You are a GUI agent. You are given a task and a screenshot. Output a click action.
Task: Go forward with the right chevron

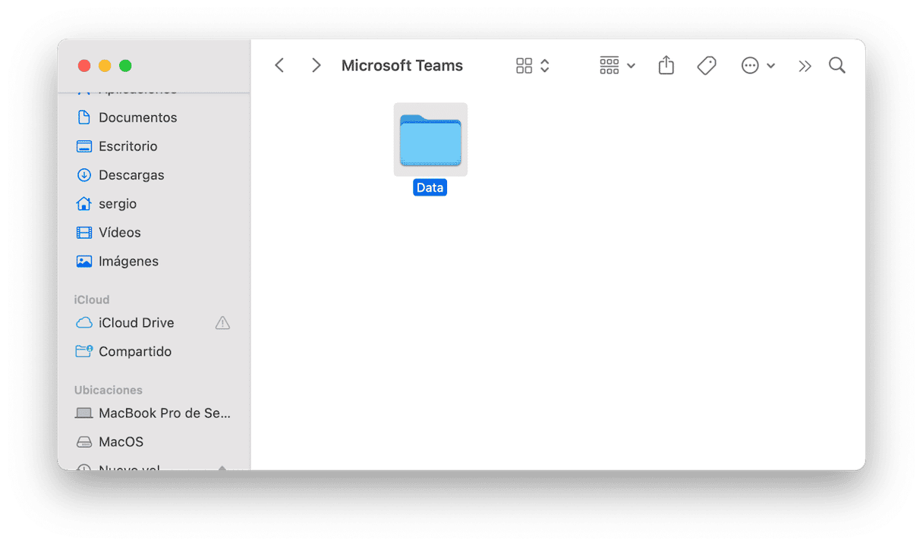[x=316, y=66]
